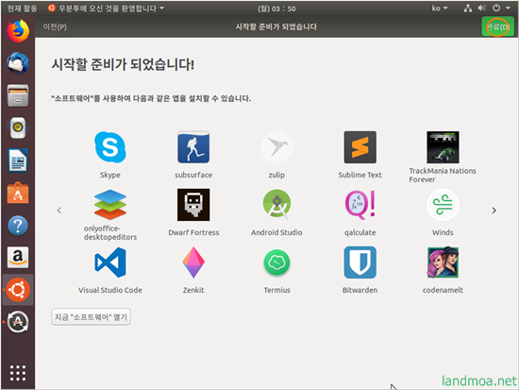
Task: Choose the qalculate app icon
Action: (x=360, y=205)
